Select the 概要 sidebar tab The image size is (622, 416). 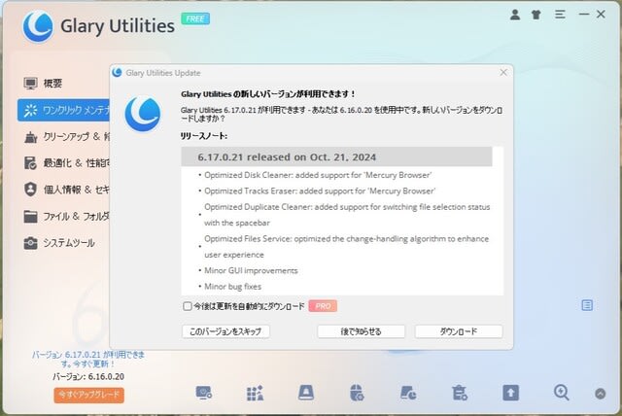43,84
